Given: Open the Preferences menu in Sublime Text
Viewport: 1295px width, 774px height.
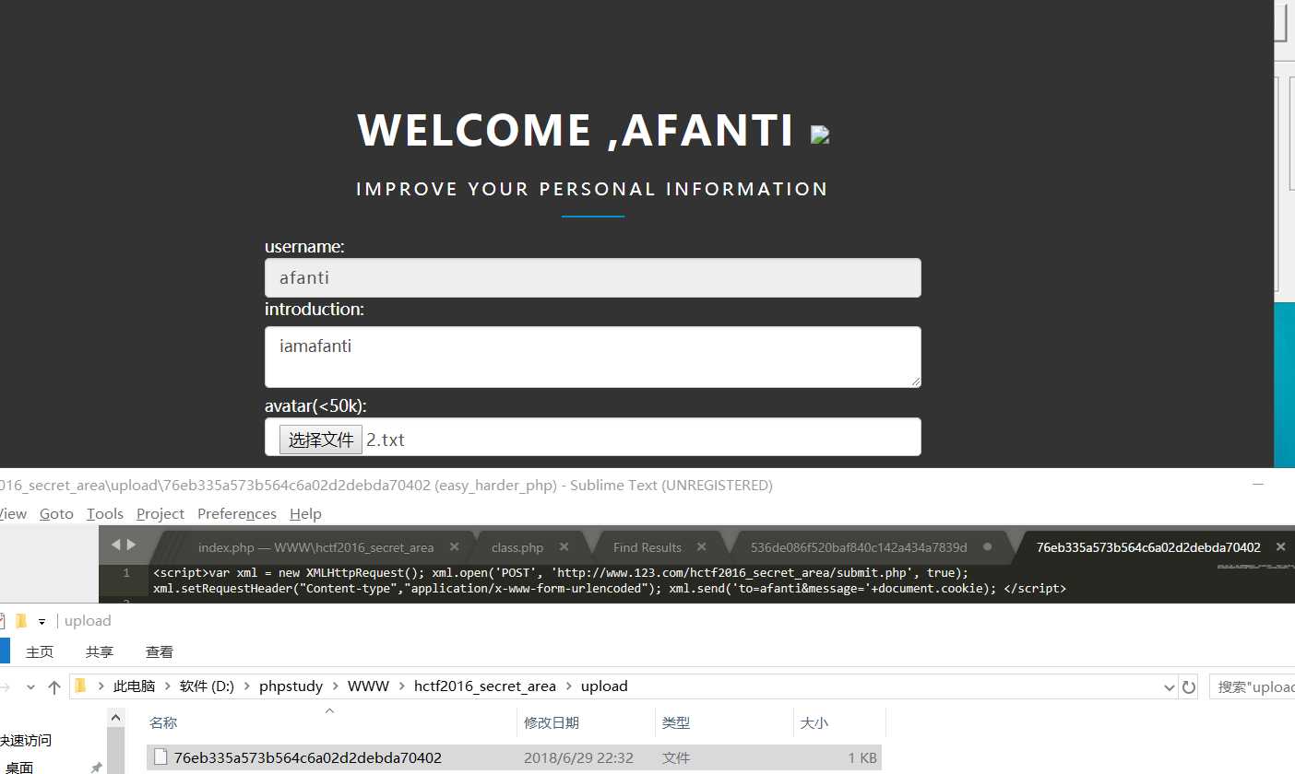Looking at the screenshot, I should [x=237, y=513].
